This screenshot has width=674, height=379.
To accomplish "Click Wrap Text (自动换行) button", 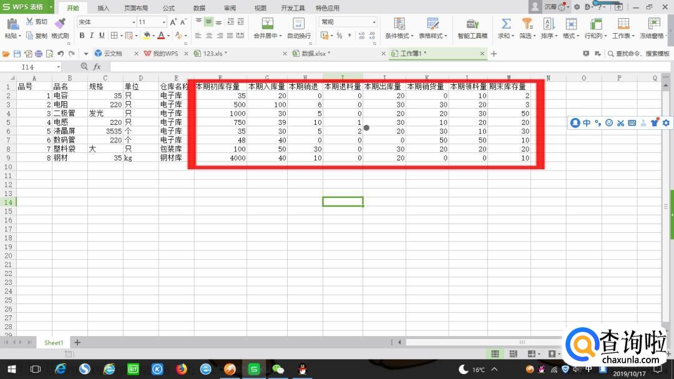I will point(299,28).
